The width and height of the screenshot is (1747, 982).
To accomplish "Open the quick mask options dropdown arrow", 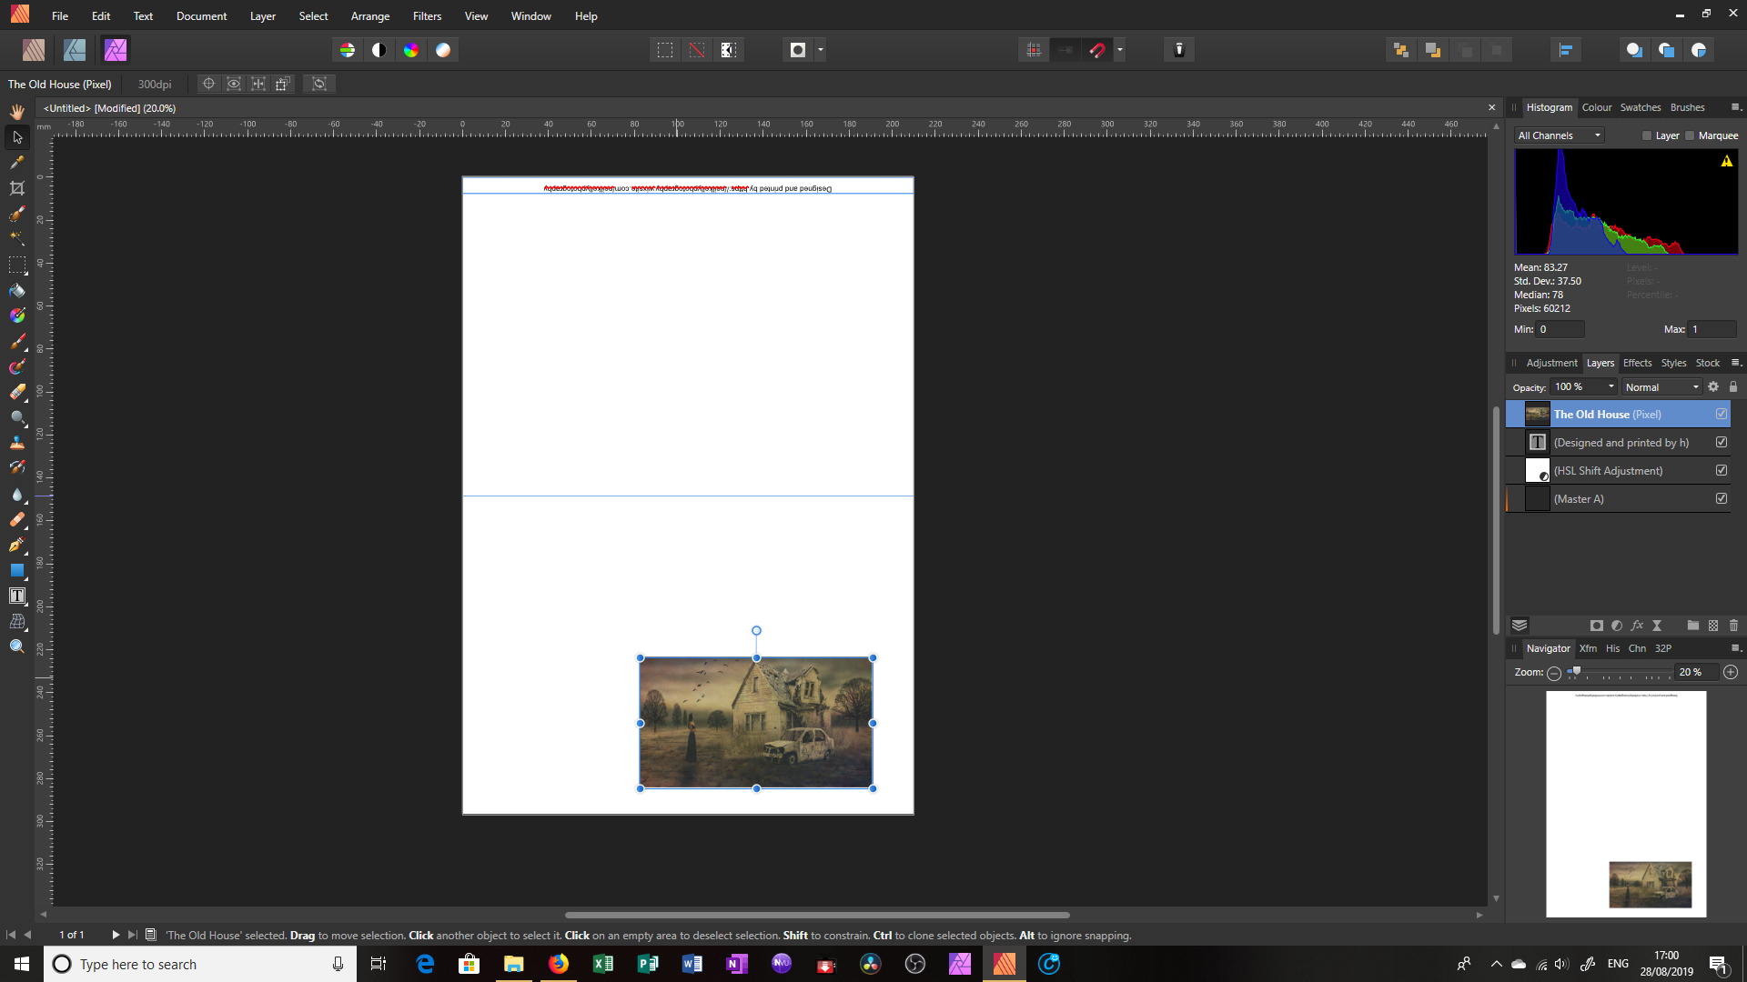I will pos(821,50).
